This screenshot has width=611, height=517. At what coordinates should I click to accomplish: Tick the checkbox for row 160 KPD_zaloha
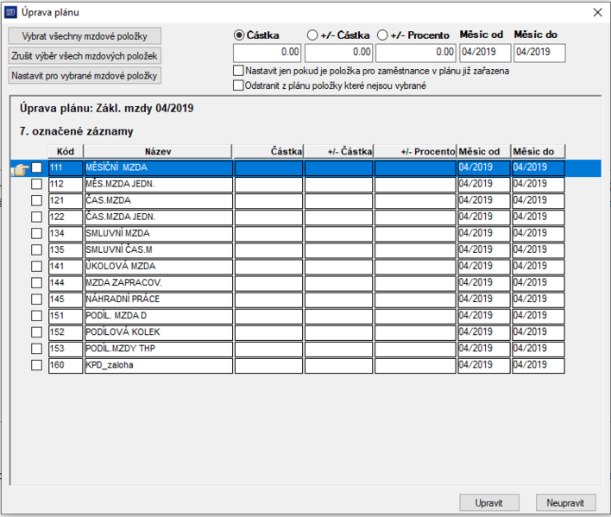(x=36, y=365)
